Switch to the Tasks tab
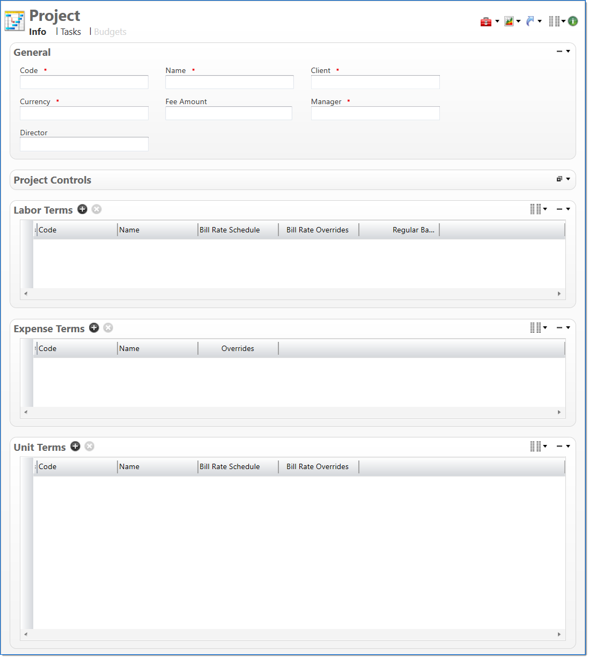This screenshot has width=589, height=658. pyautogui.click(x=70, y=32)
